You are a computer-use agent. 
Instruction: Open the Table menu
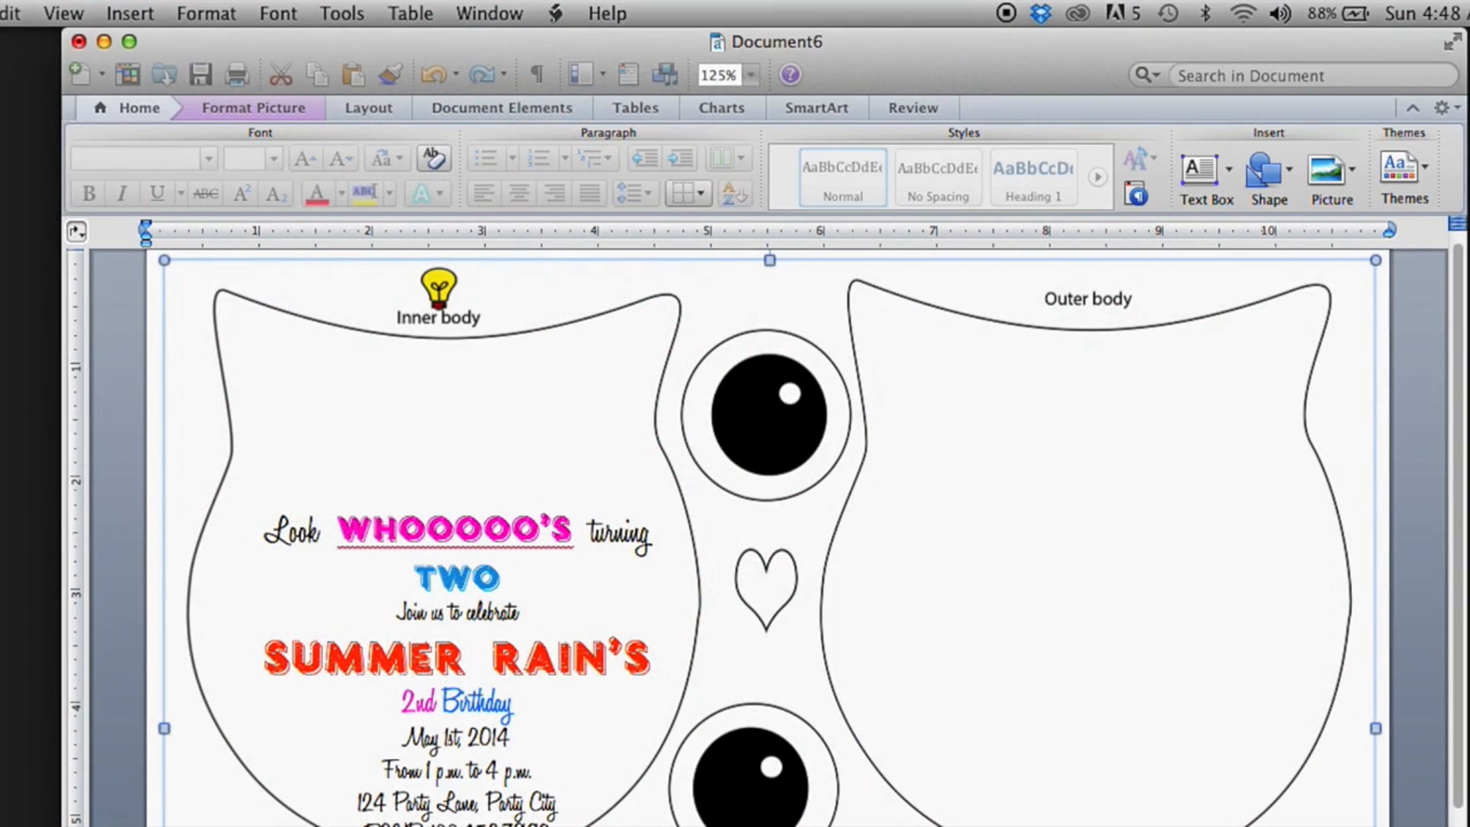tap(410, 13)
